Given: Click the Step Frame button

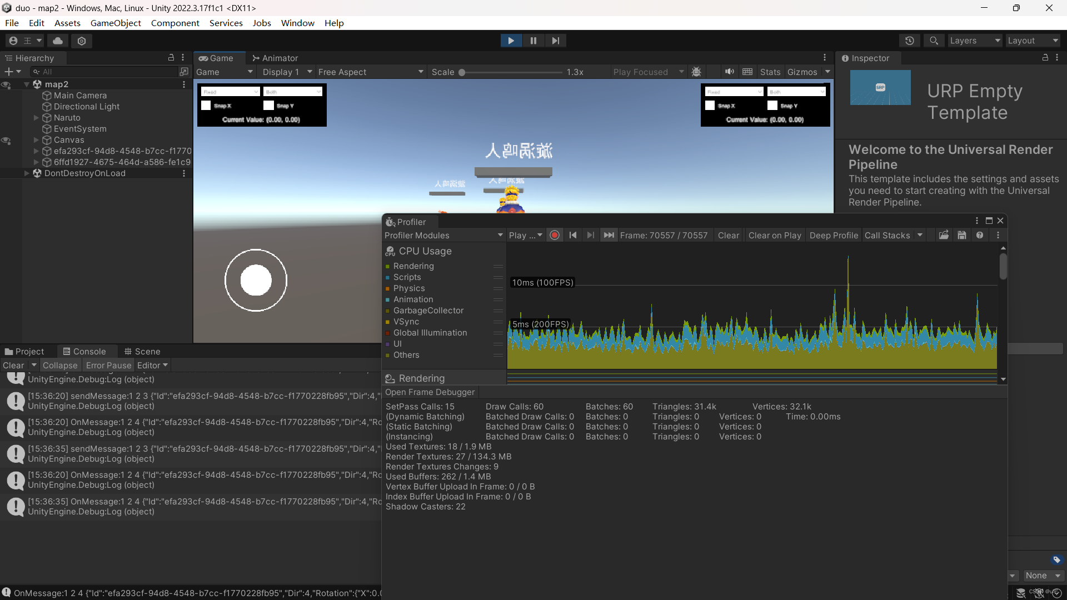Looking at the screenshot, I should coord(556,40).
